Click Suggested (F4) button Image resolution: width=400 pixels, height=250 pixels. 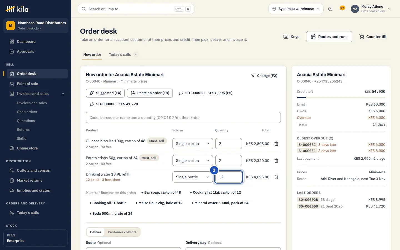tap(105, 93)
